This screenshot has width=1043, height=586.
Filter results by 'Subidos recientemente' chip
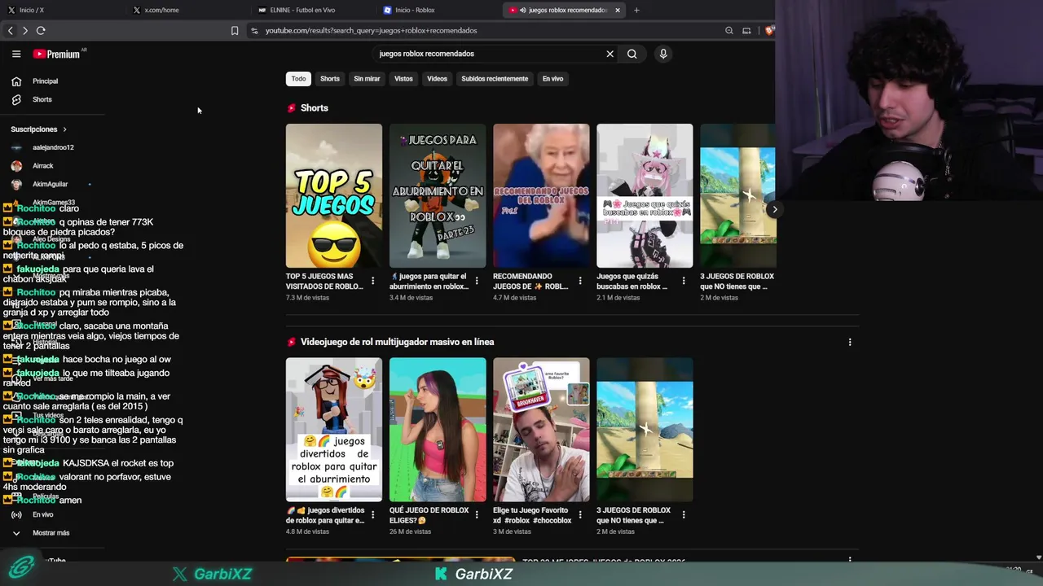point(495,79)
